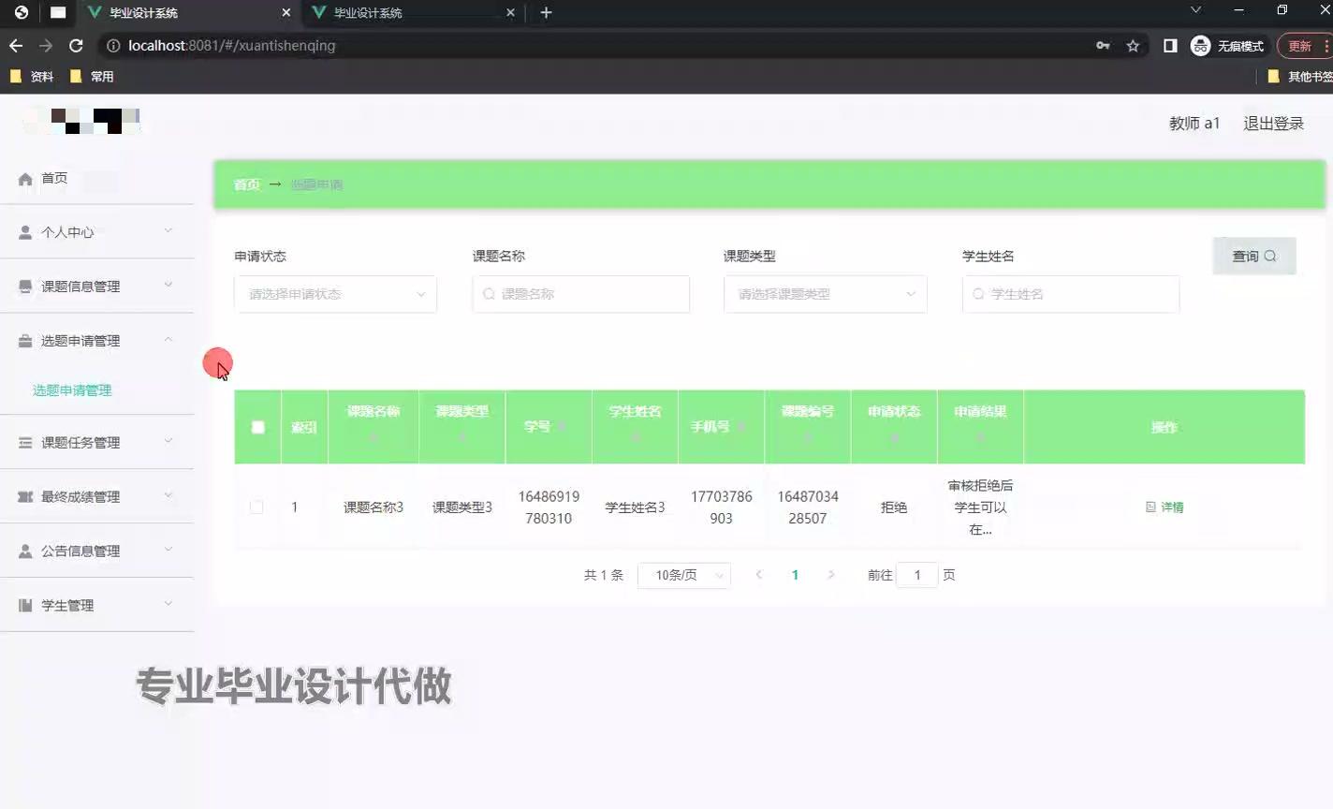The height and width of the screenshot is (809, 1333).
Task: Click the icon beside 最终成绩管理
Action: 25,497
